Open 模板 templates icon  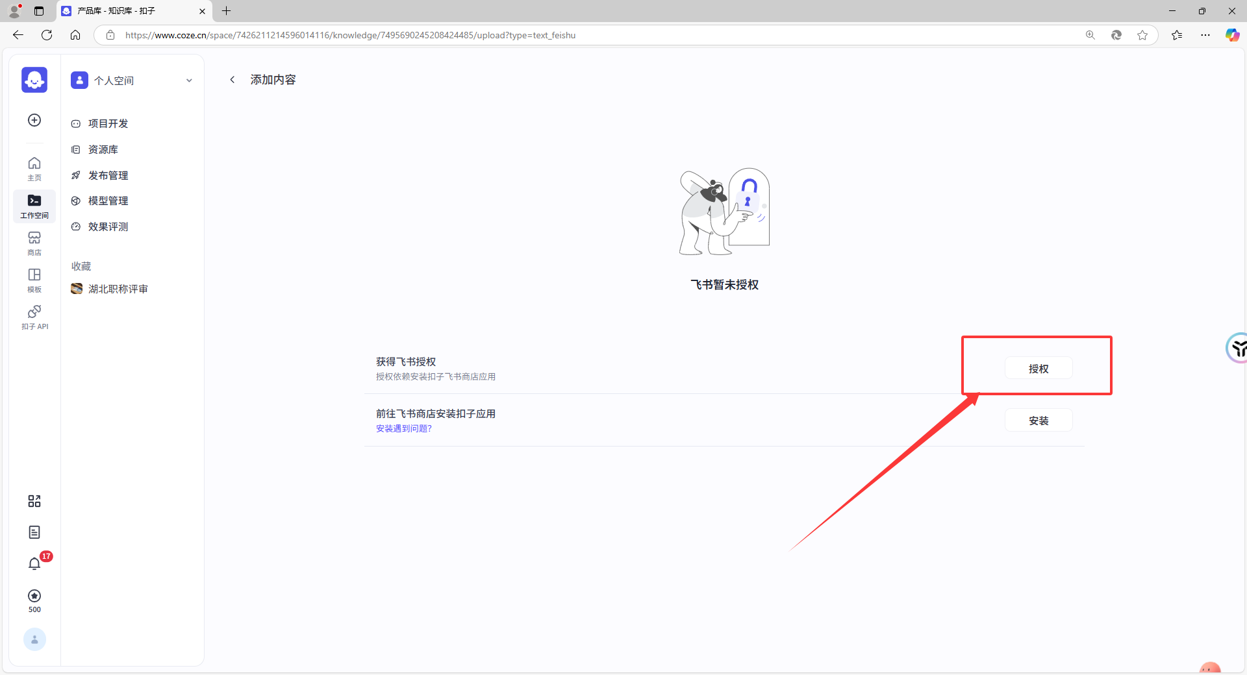(x=34, y=280)
